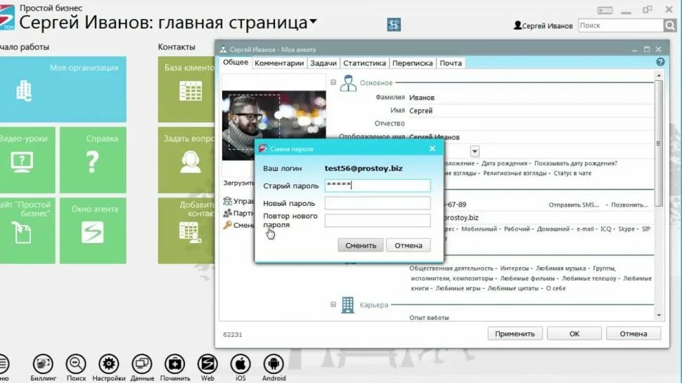Click the Применить button

[x=515, y=333]
